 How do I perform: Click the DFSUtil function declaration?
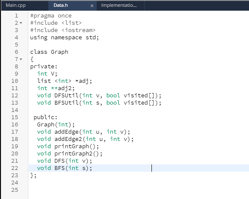[99, 96]
